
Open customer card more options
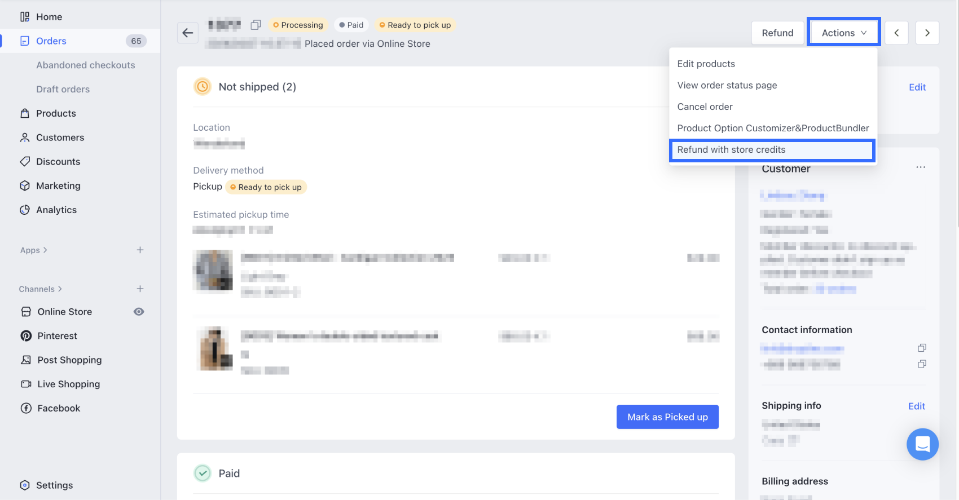[921, 167]
